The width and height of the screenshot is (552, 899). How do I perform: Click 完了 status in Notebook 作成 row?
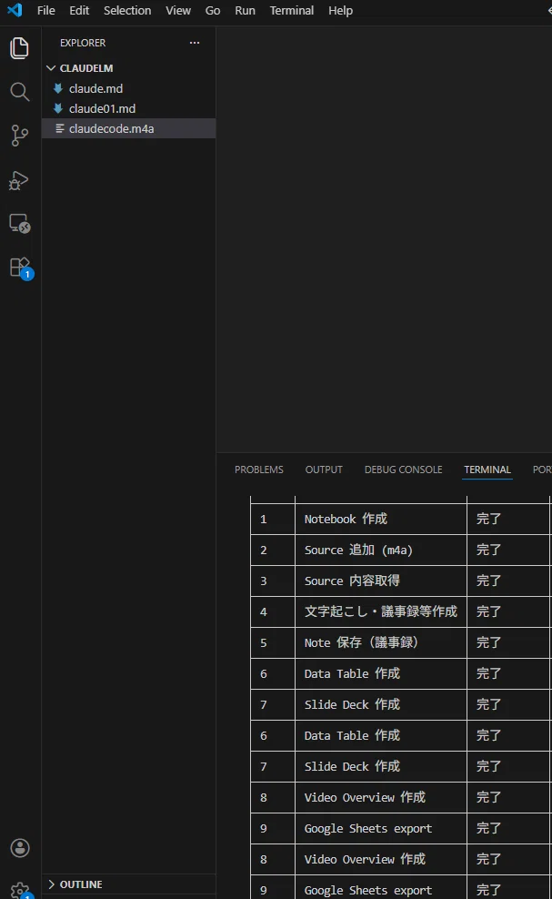pyautogui.click(x=489, y=519)
